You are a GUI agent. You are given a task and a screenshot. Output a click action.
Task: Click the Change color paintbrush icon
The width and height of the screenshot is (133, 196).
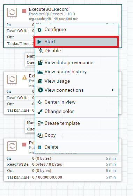pos(40,112)
